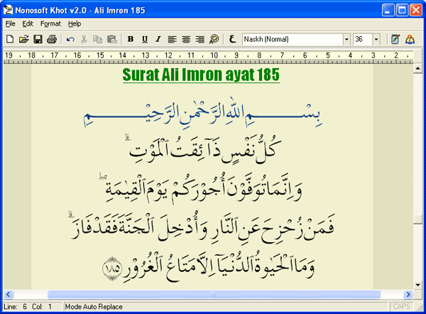Open the Edit menu
Viewport: 426px width, 314px height.
[x=28, y=23]
